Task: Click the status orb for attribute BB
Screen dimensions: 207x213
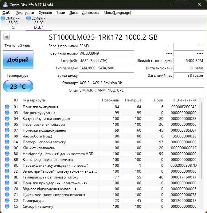Action: tap(7, 159)
